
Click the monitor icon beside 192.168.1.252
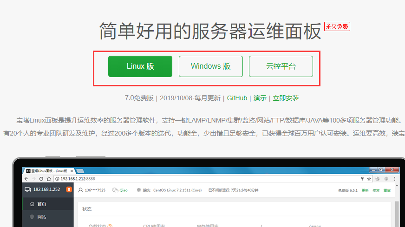pyautogui.click(x=28, y=190)
